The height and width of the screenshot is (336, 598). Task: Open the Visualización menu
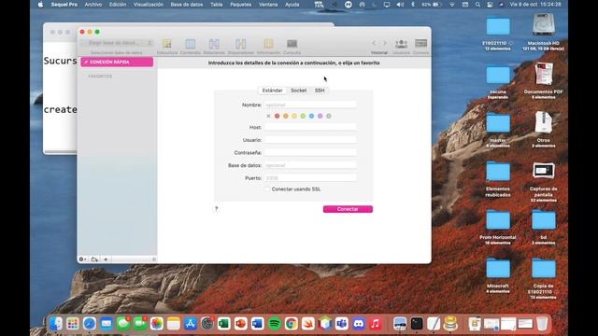click(x=149, y=5)
